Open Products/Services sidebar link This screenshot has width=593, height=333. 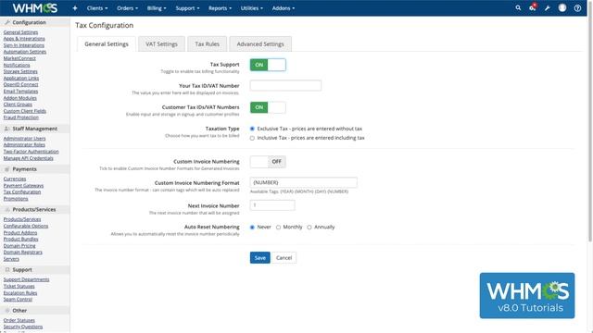pos(22,219)
